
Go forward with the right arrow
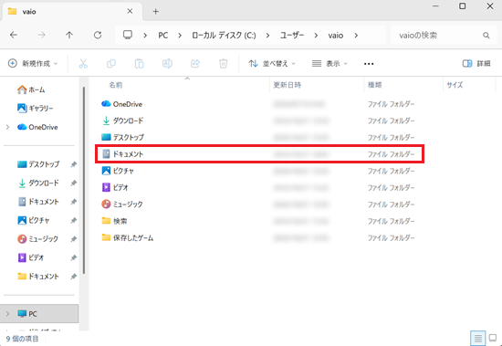pos(42,35)
